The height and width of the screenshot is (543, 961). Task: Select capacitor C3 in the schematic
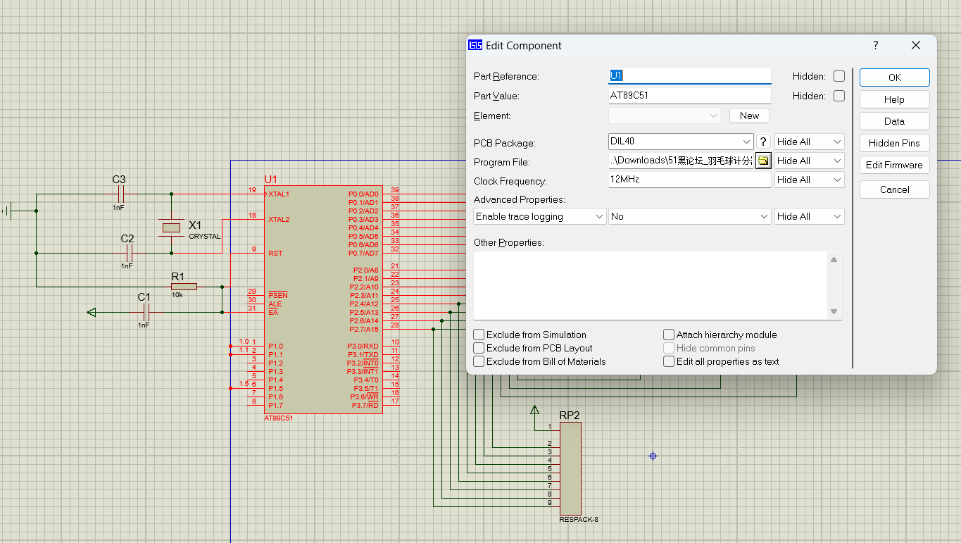tap(120, 194)
